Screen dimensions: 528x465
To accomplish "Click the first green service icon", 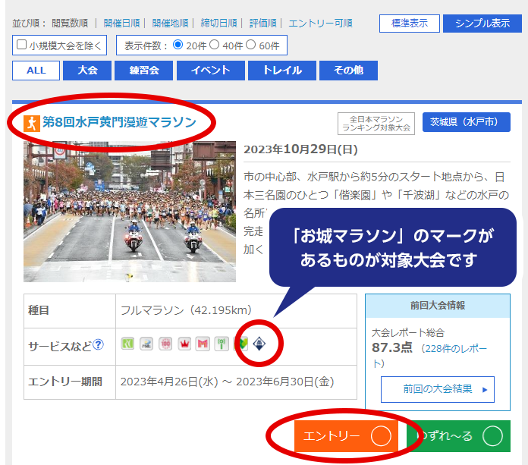I will pyautogui.click(x=127, y=344).
